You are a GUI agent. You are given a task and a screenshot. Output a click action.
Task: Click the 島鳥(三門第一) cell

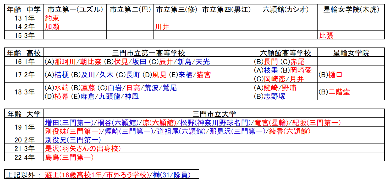[214, 157]
